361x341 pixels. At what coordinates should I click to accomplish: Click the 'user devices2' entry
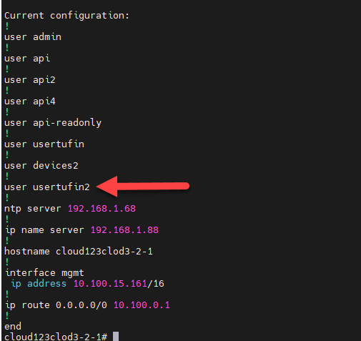(x=41, y=166)
